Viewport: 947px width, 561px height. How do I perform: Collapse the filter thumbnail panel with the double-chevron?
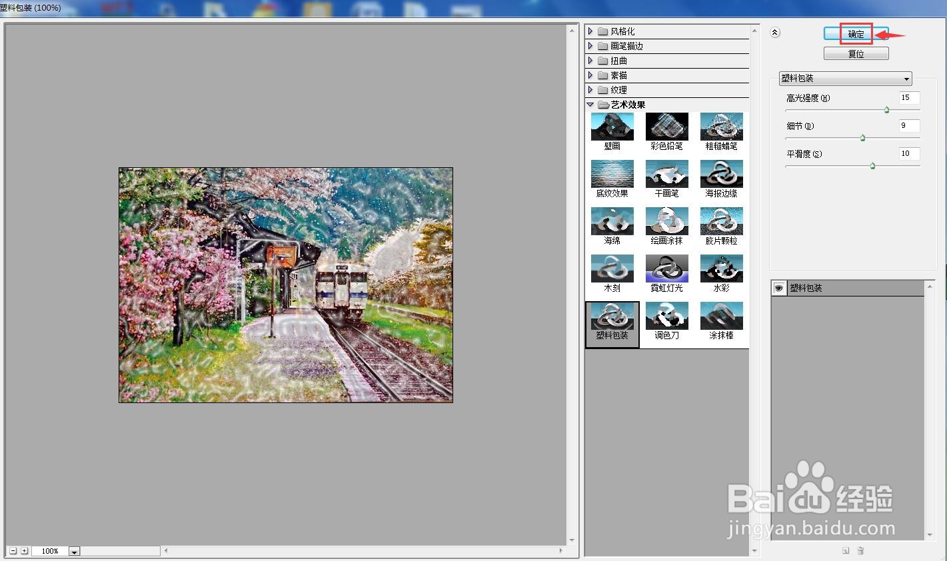pyautogui.click(x=774, y=32)
